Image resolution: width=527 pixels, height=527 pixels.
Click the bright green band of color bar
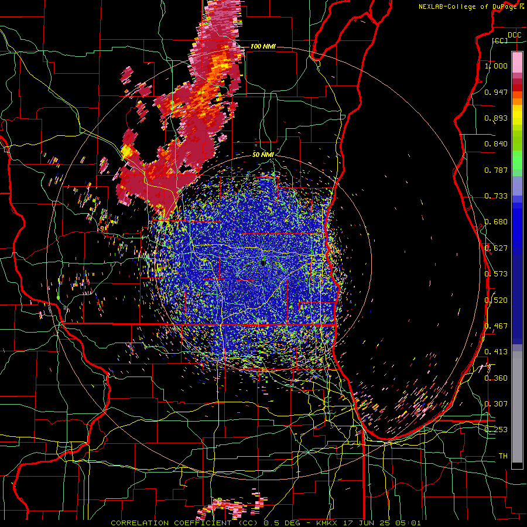(x=517, y=160)
